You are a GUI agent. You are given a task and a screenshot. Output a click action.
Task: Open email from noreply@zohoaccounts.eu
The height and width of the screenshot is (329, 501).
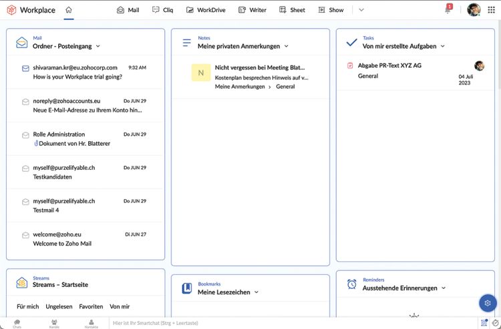86,105
